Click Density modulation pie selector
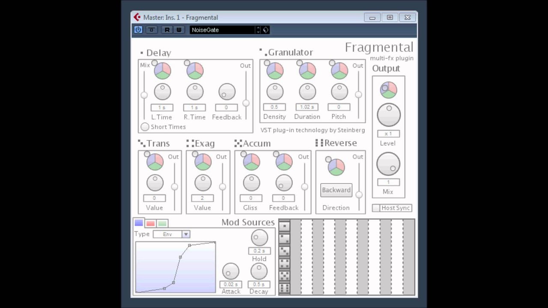 (x=275, y=71)
